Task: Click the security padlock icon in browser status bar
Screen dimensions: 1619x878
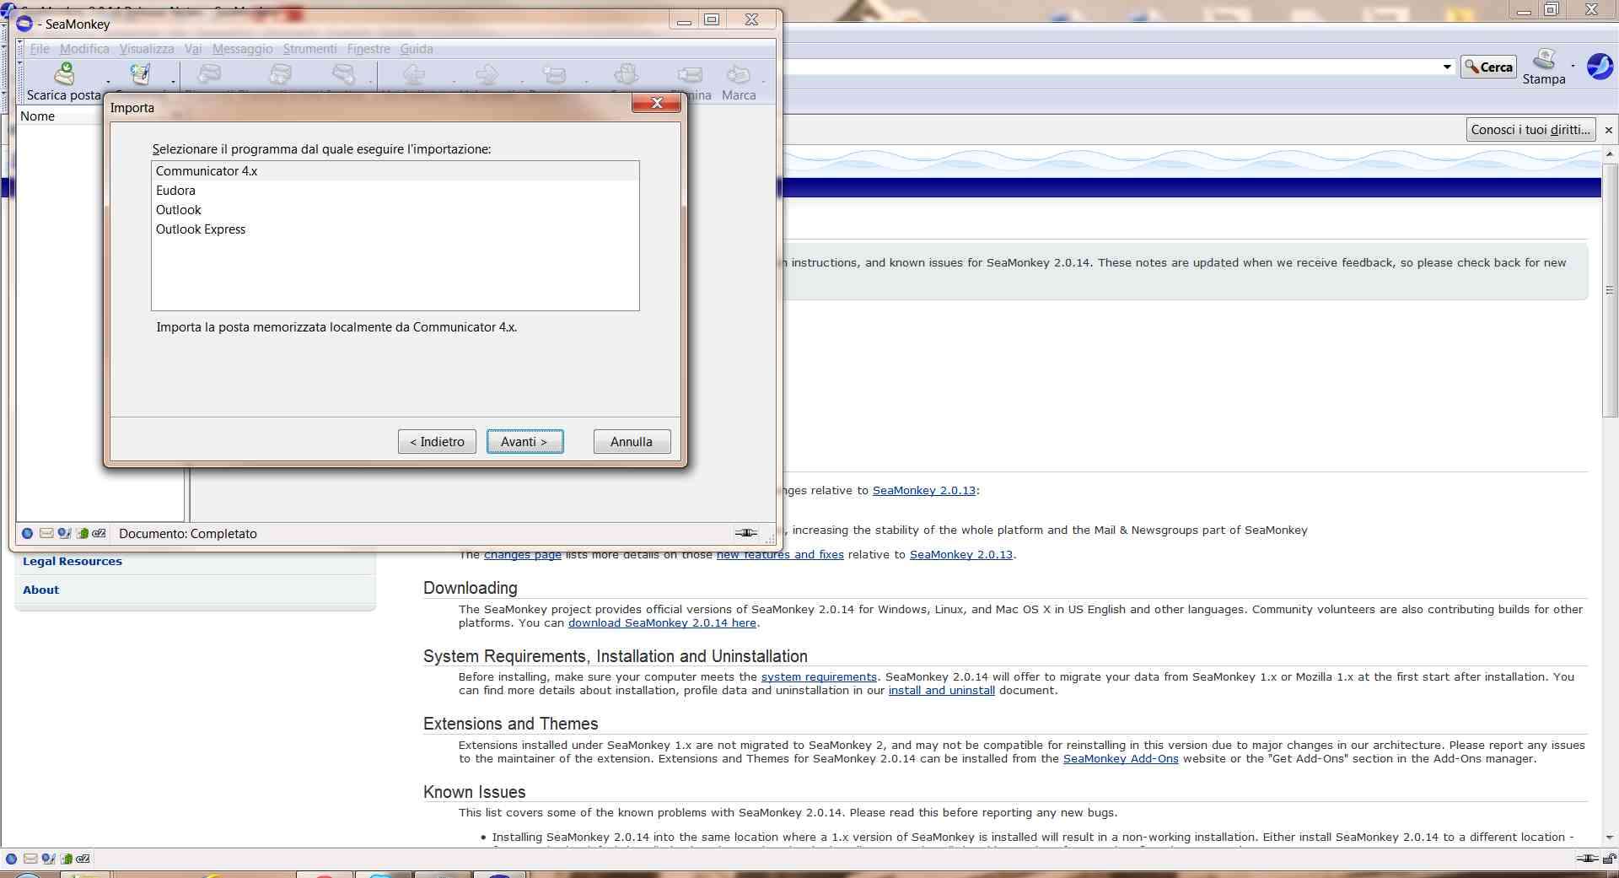Action: [1609, 859]
